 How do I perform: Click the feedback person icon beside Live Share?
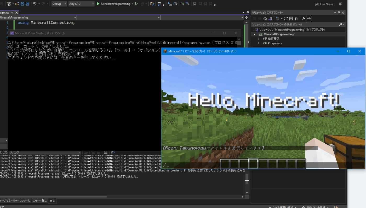click(340, 4)
